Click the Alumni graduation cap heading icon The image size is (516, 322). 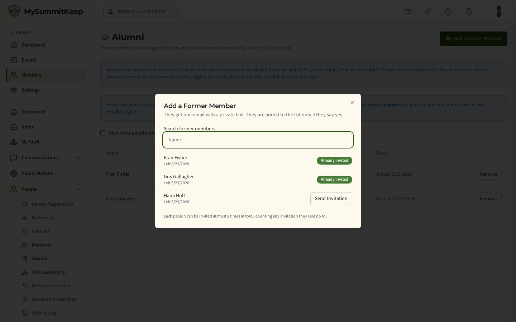pos(105,37)
